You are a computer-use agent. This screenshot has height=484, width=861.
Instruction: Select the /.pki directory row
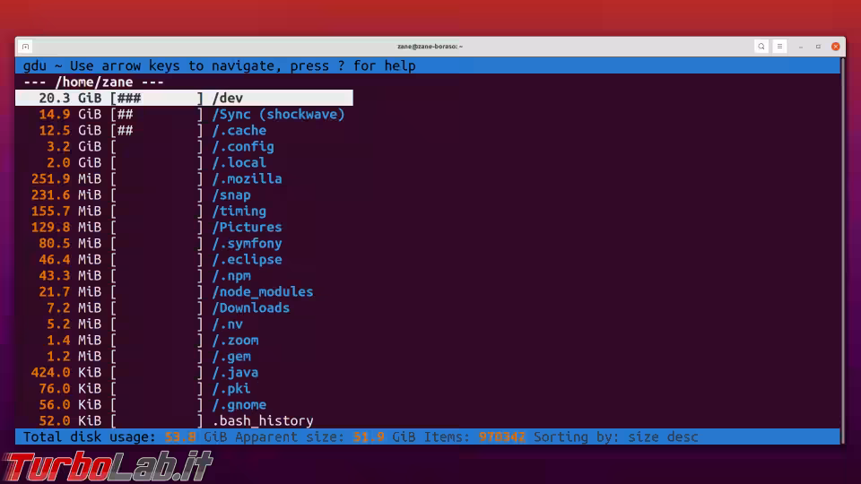pos(184,388)
